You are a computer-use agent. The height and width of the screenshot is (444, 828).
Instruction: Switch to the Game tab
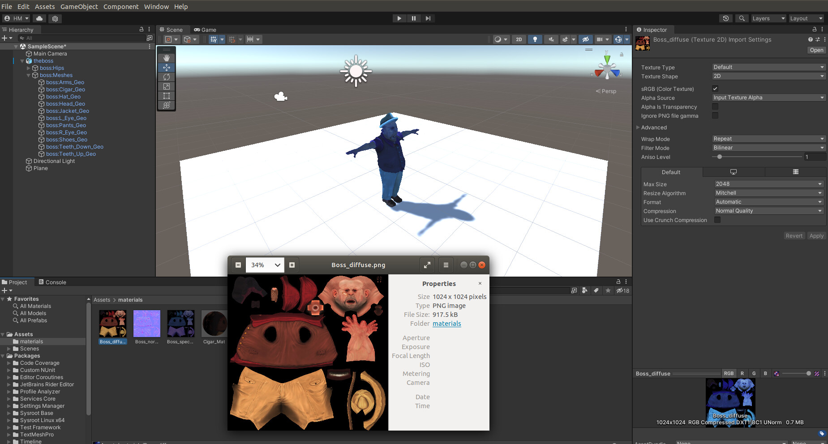coord(205,30)
